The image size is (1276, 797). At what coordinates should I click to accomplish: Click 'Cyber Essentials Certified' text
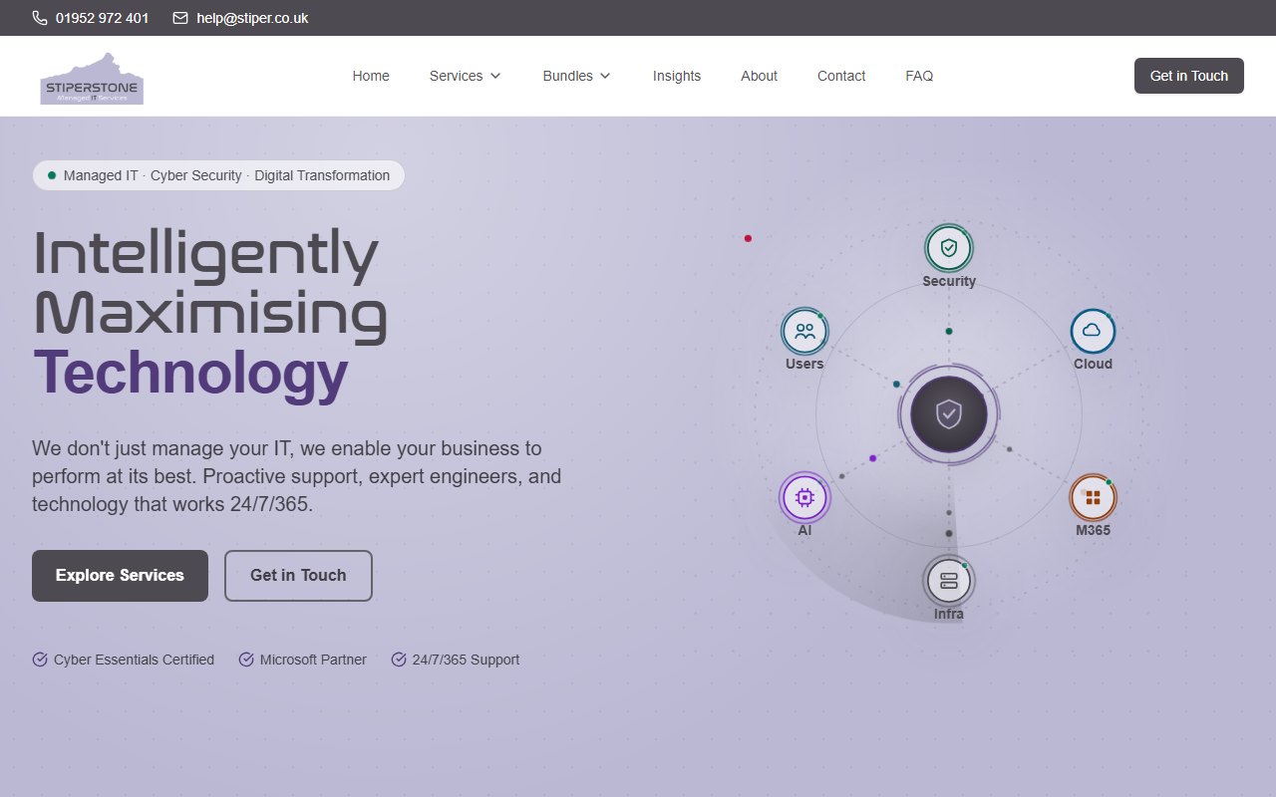click(x=134, y=660)
